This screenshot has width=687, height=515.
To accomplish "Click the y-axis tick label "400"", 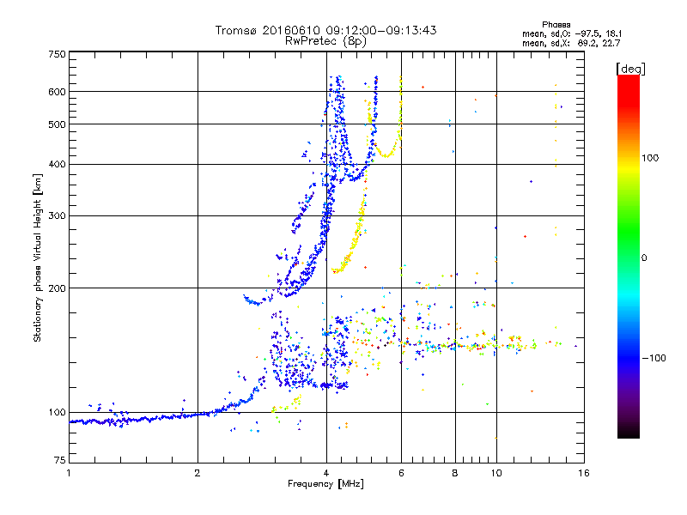I will (57, 165).
